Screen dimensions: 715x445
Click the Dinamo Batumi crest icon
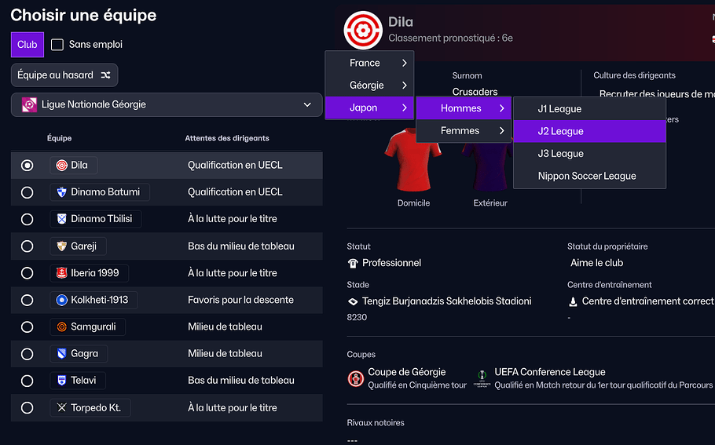point(61,192)
